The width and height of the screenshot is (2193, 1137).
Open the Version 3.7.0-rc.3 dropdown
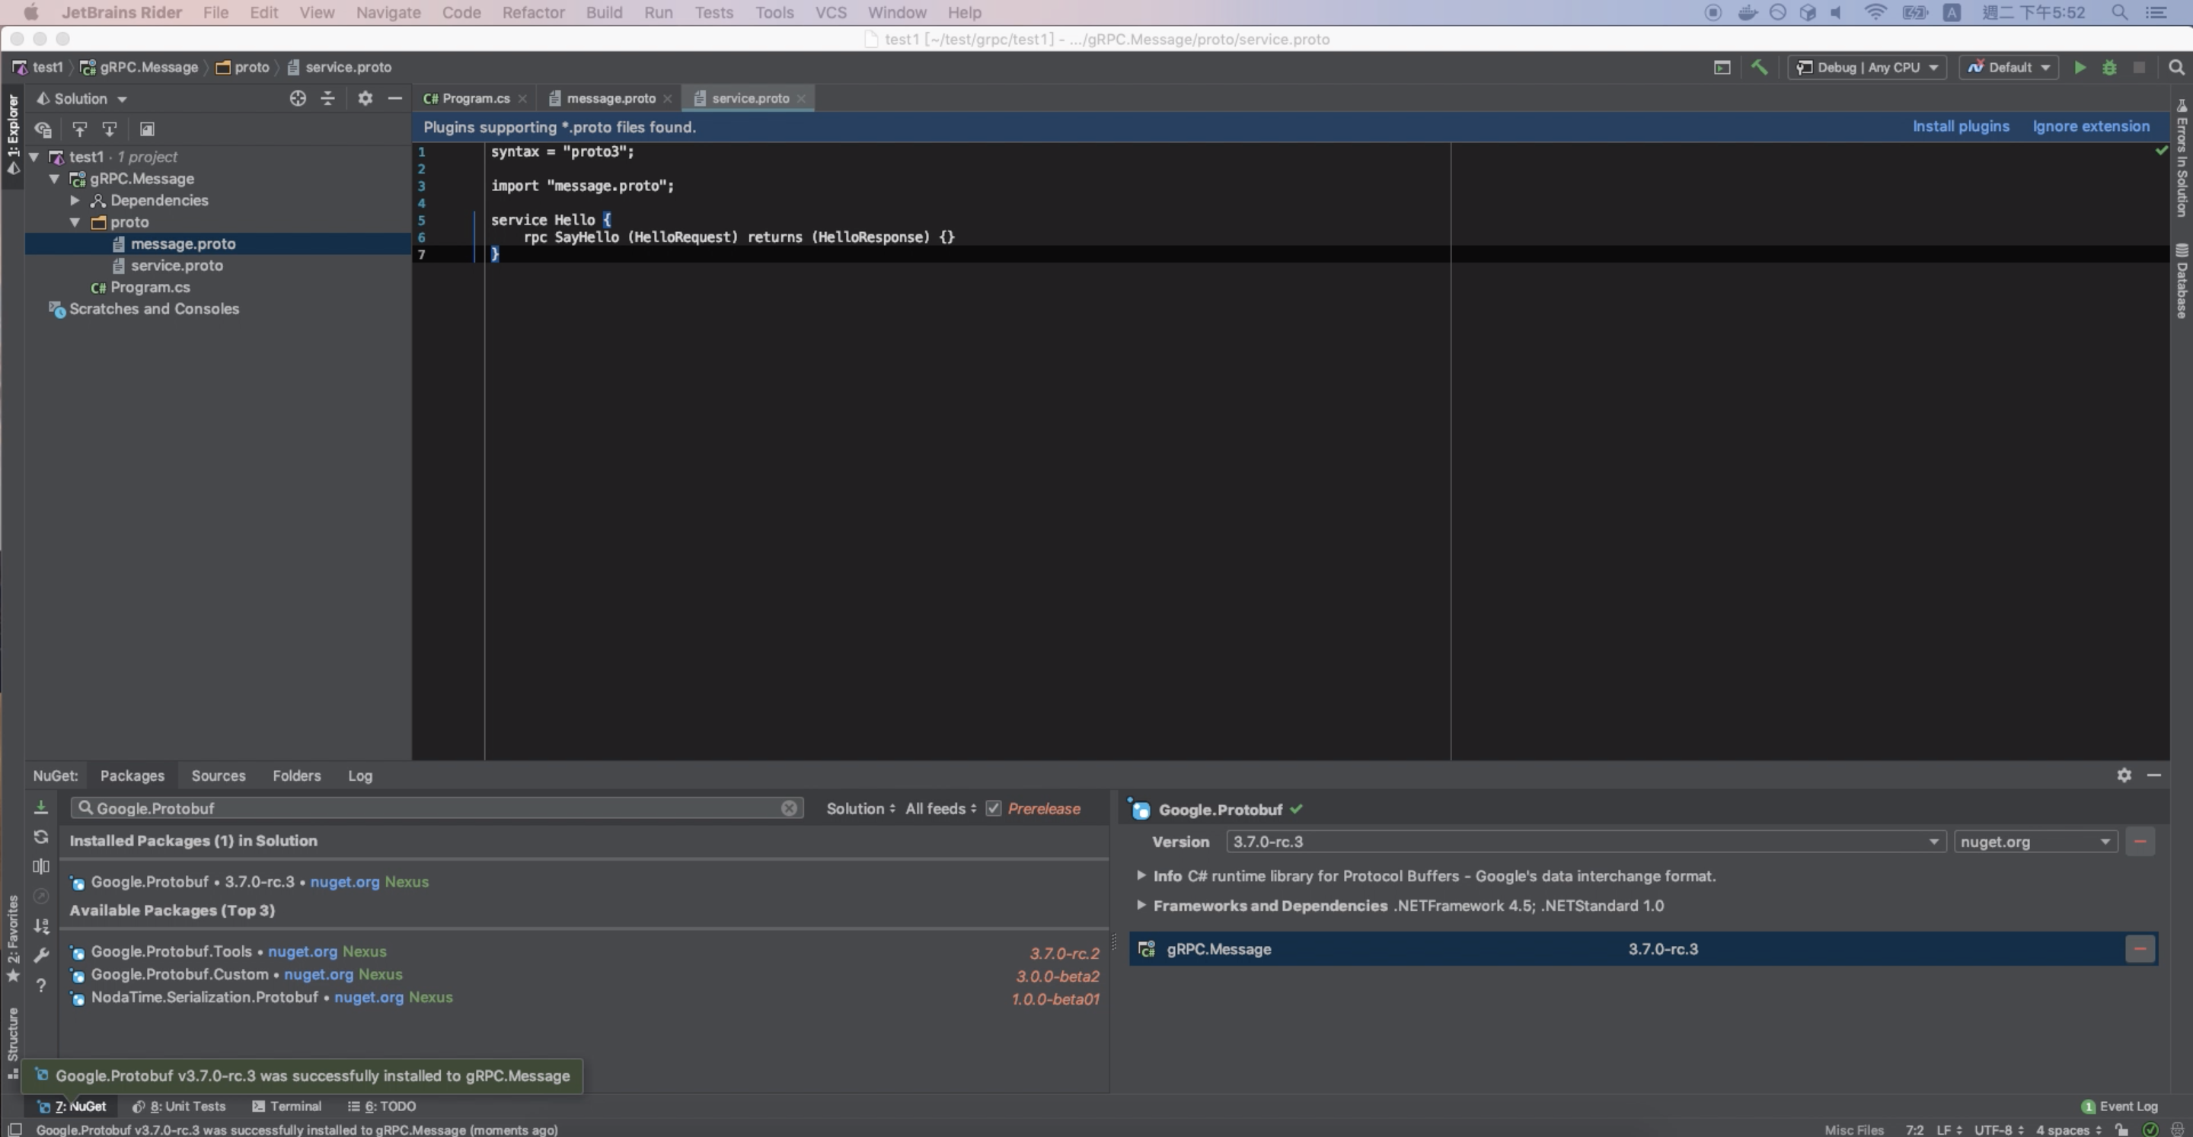coord(1585,842)
